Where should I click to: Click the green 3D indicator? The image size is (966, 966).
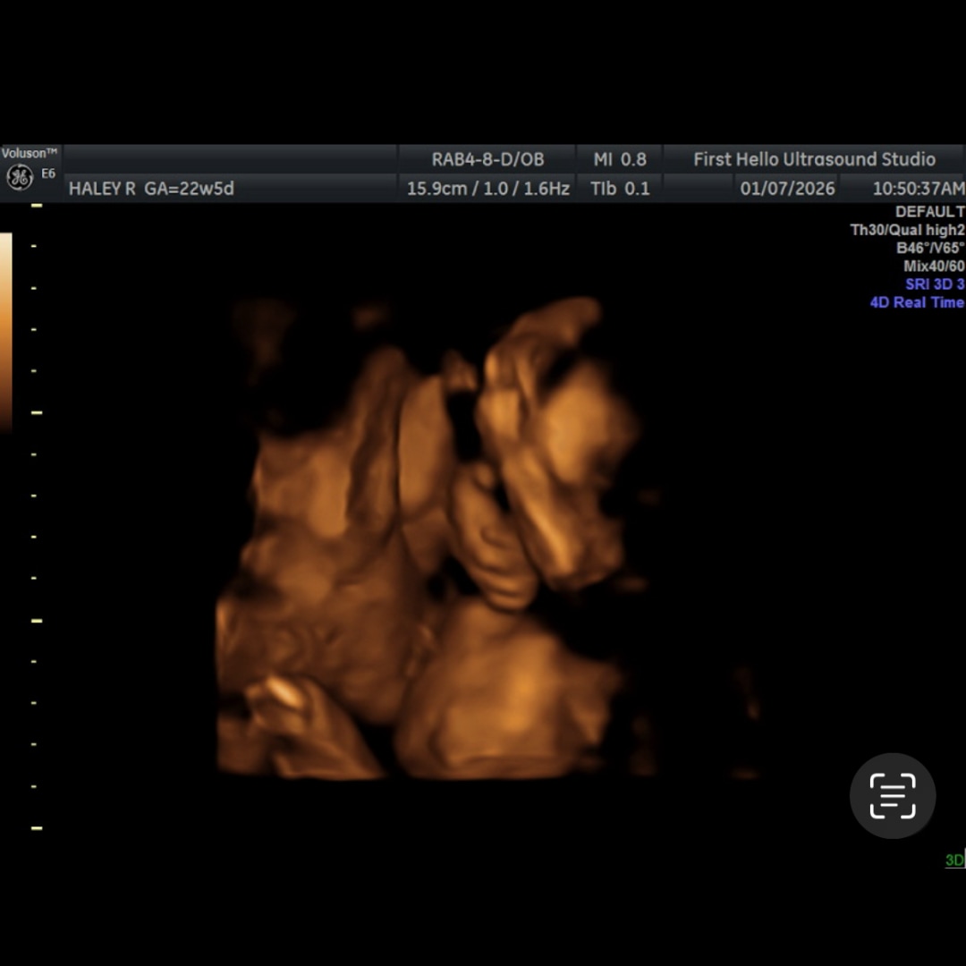(953, 860)
